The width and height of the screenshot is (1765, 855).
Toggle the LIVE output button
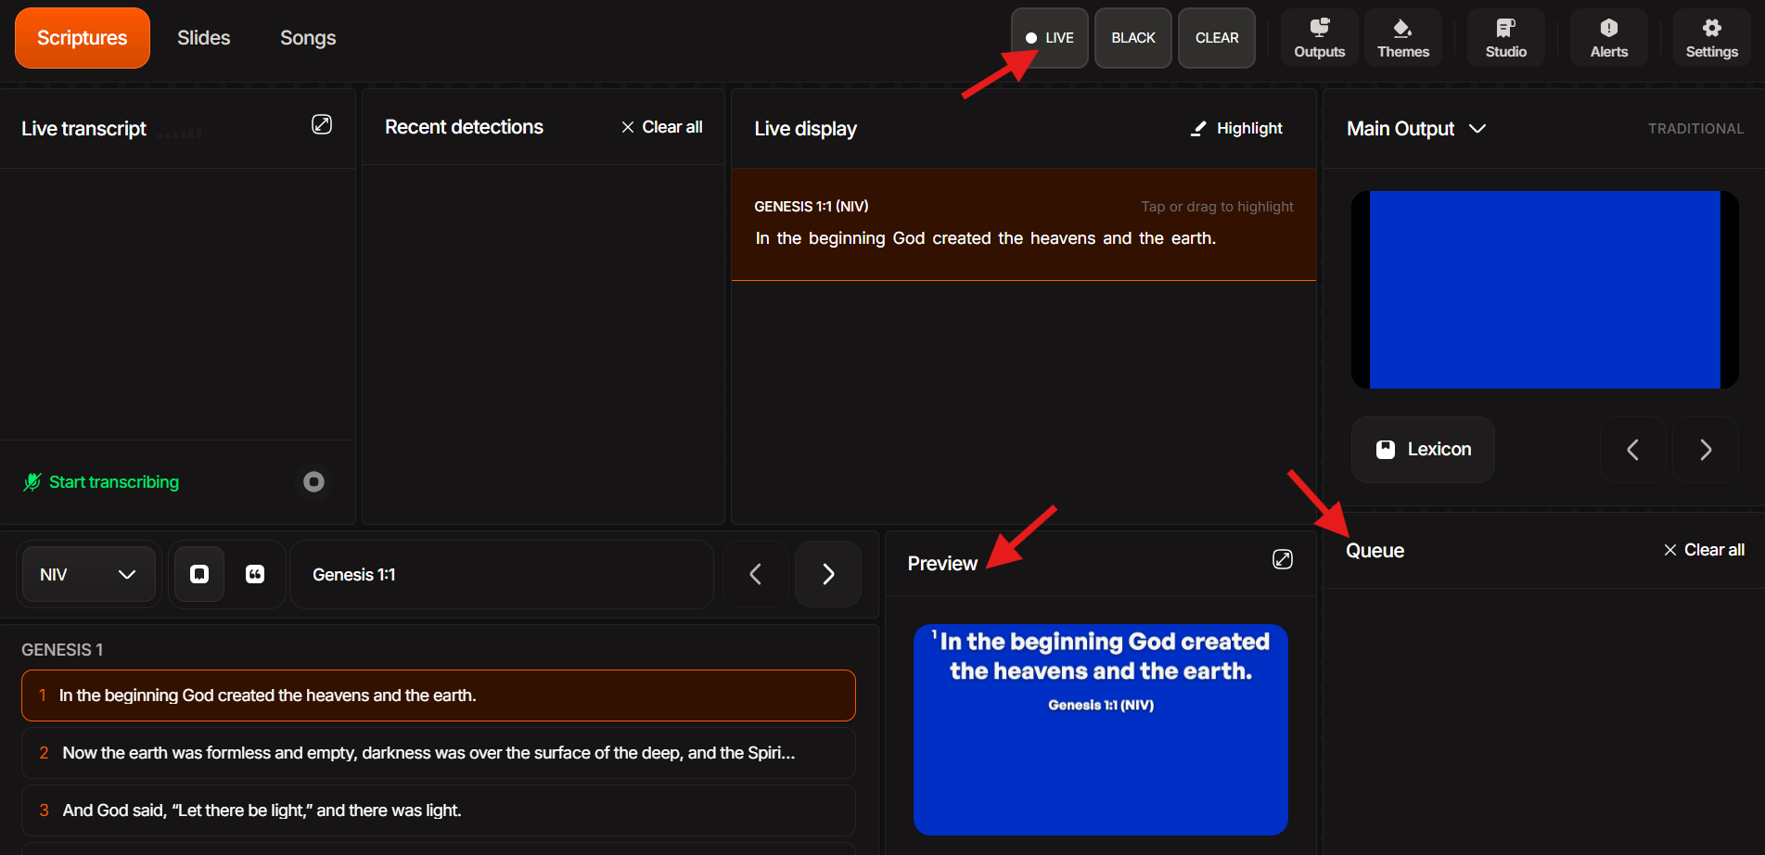(1050, 38)
